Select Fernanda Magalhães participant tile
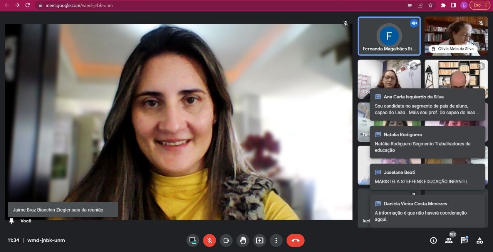The height and width of the screenshot is (252, 493). (x=389, y=36)
